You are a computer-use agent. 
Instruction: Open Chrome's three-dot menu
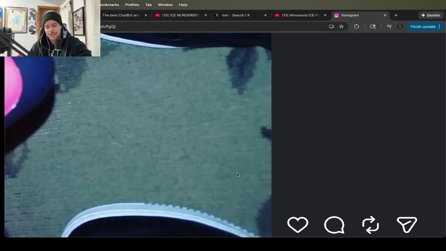(439, 26)
